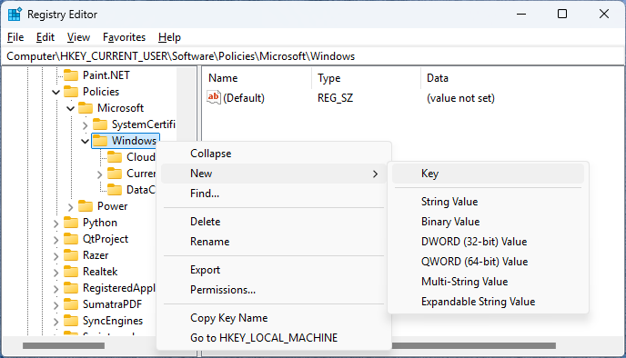
Task: Click the Microsoft folder icon
Action: 86,107
